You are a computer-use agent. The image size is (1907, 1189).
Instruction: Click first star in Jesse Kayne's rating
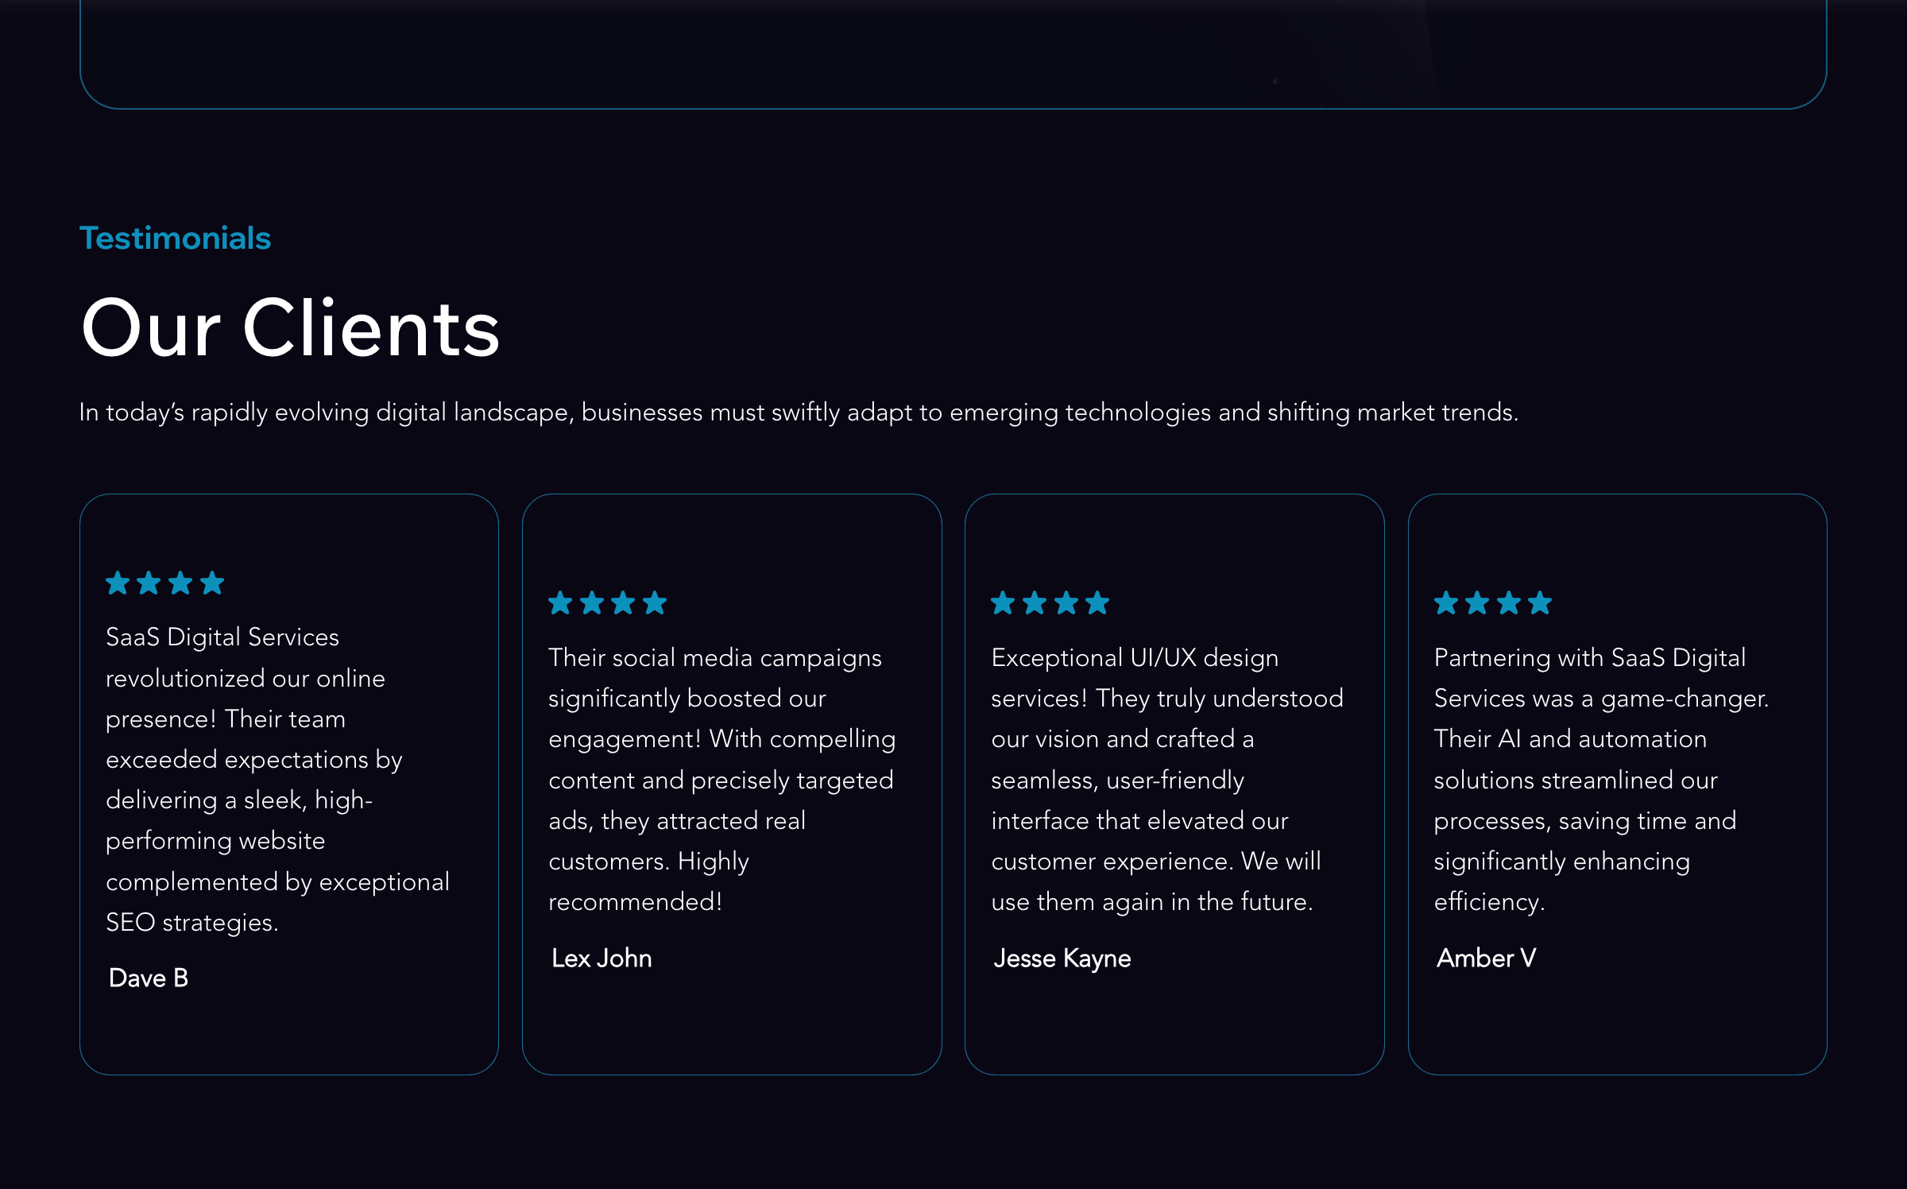pyautogui.click(x=1004, y=602)
